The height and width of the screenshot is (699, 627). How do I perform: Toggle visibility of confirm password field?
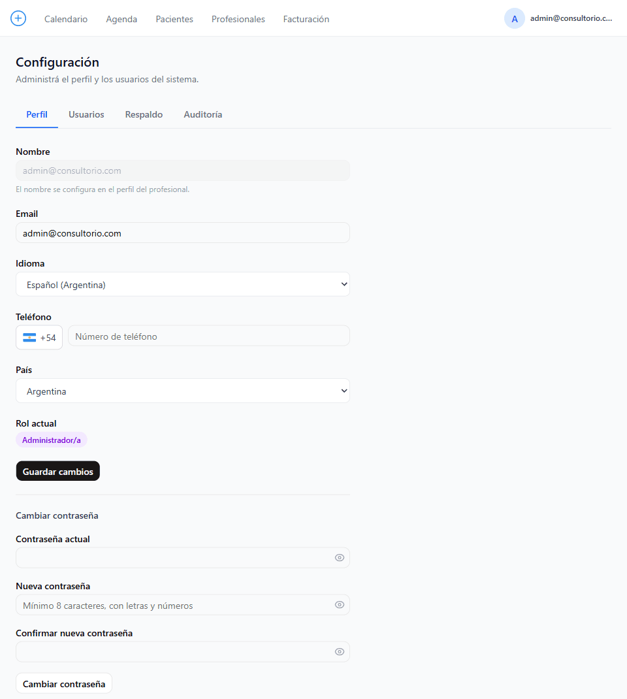click(340, 652)
